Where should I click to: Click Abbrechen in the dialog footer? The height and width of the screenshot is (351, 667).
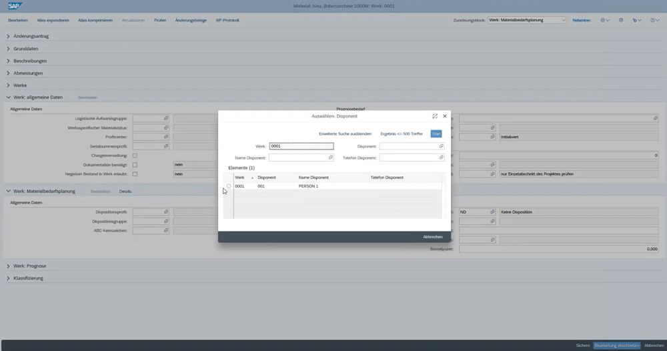433,237
